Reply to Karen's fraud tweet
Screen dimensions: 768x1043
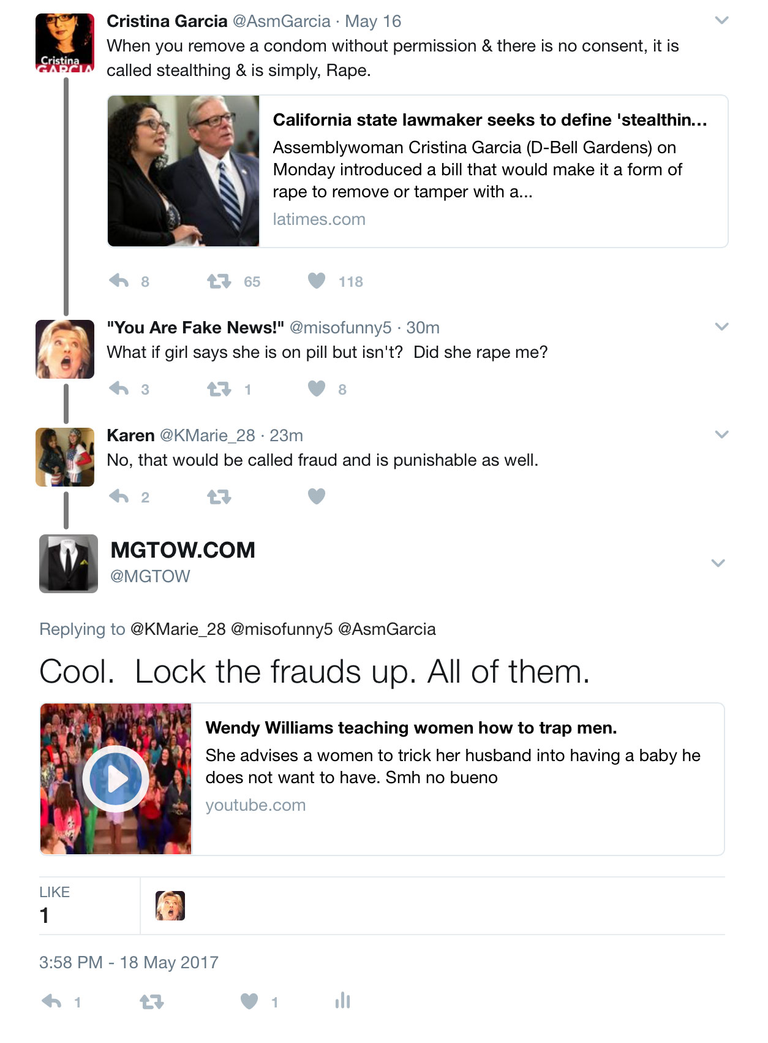point(119,497)
